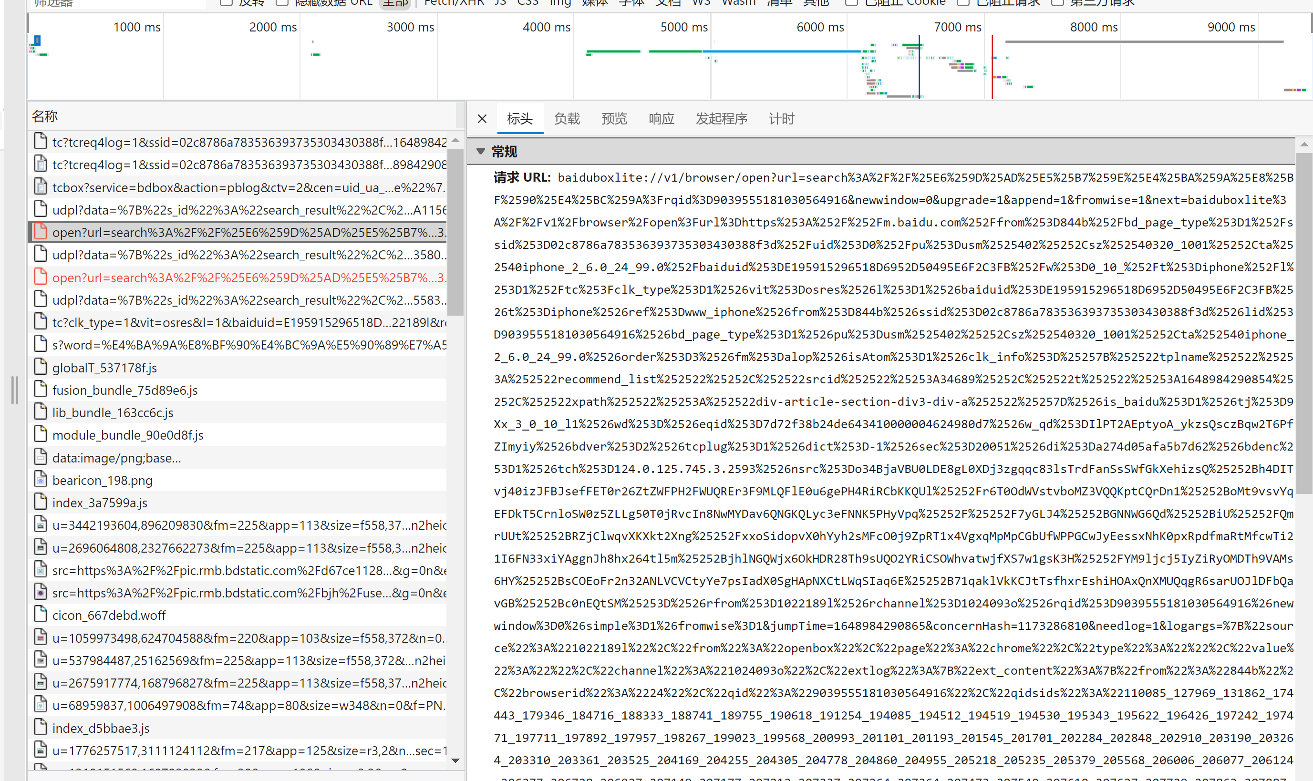Close the request details panel
The height and width of the screenshot is (781, 1313).
(482, 119)
